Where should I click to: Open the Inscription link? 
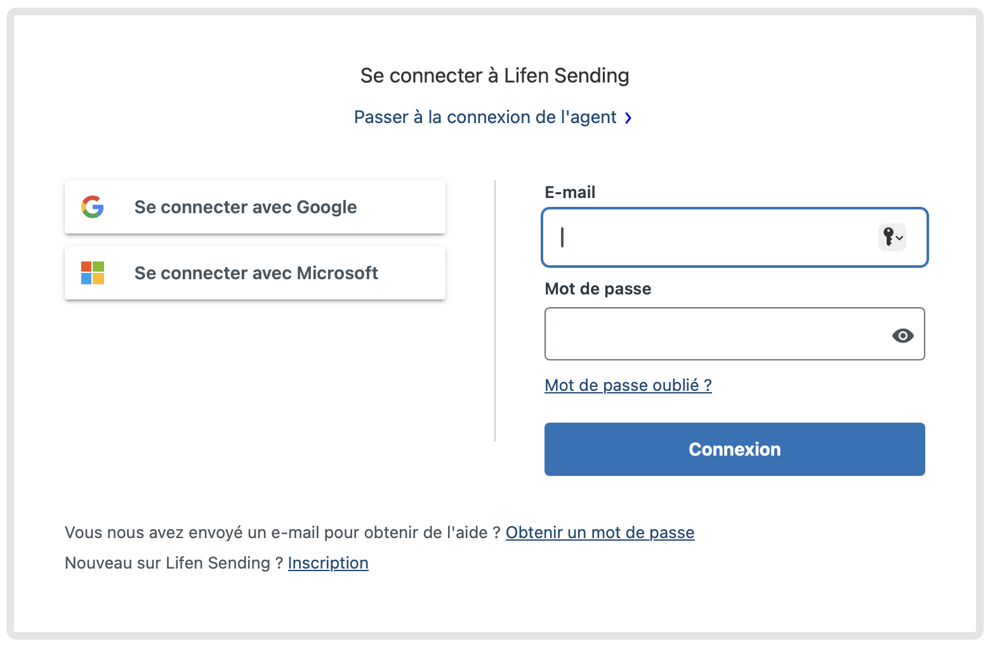click(328, 563)
